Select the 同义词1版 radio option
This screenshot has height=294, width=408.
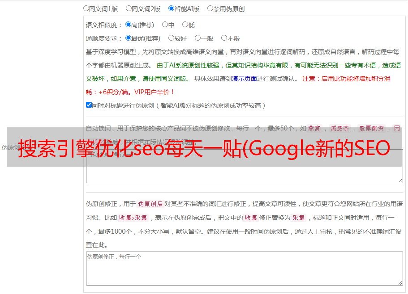pyautogui.click(x=86, y=8)
